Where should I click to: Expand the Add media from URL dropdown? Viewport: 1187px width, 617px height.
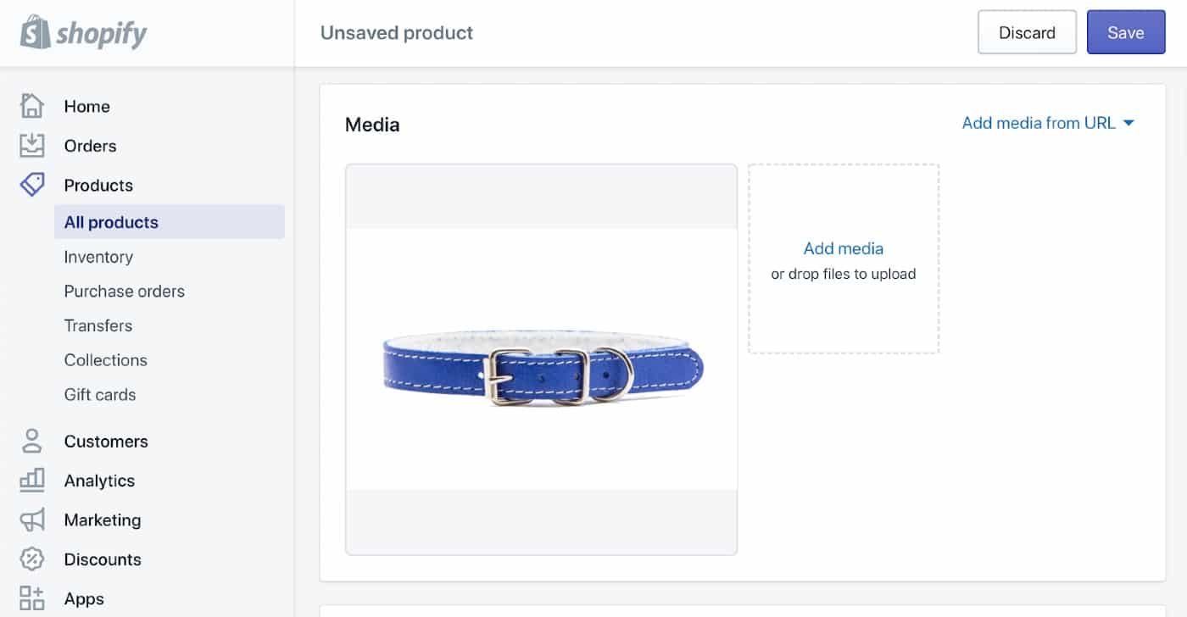click(1038, 123)
